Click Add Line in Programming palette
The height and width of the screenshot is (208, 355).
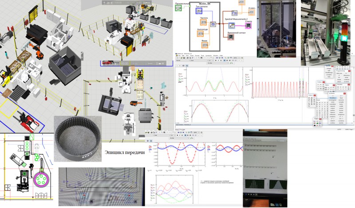[339, 73]
